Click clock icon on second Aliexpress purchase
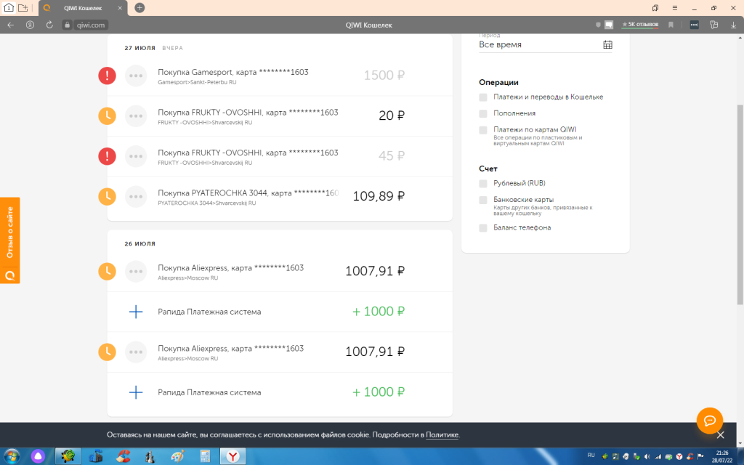The image size is (744, 465). pyautogui.click(x=107, y=352)
